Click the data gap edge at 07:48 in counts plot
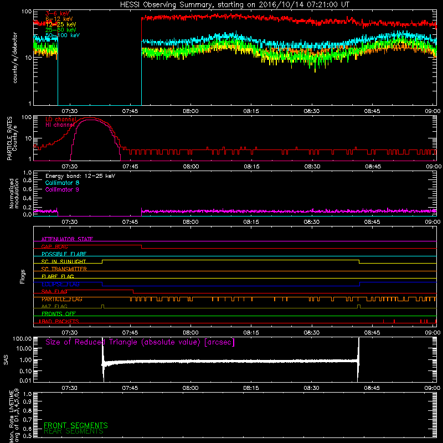This screenshot has width=443, height=443. [x=142, y=61]
